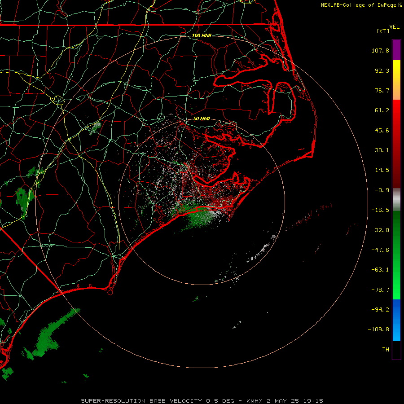Click the -16.5 legend value
The height and width of the screenshot is (404, 404).
[380, 210]
